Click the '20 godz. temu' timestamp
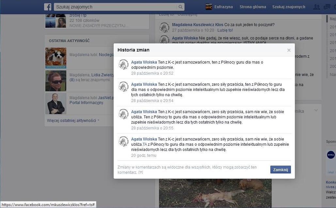The width and height of the screenshot is (336, 208). 144,156
